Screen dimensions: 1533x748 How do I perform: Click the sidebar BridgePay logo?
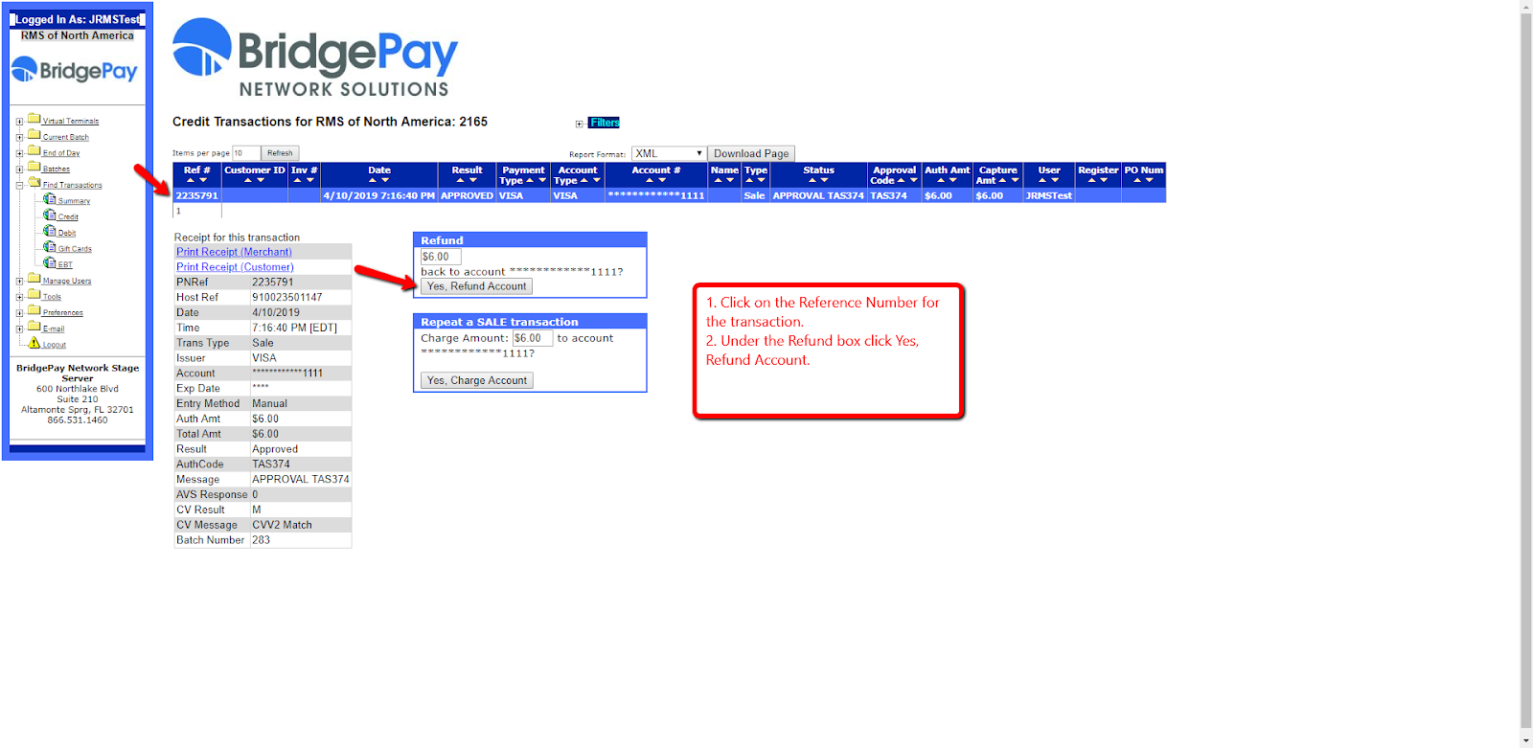tap(75, 70)
